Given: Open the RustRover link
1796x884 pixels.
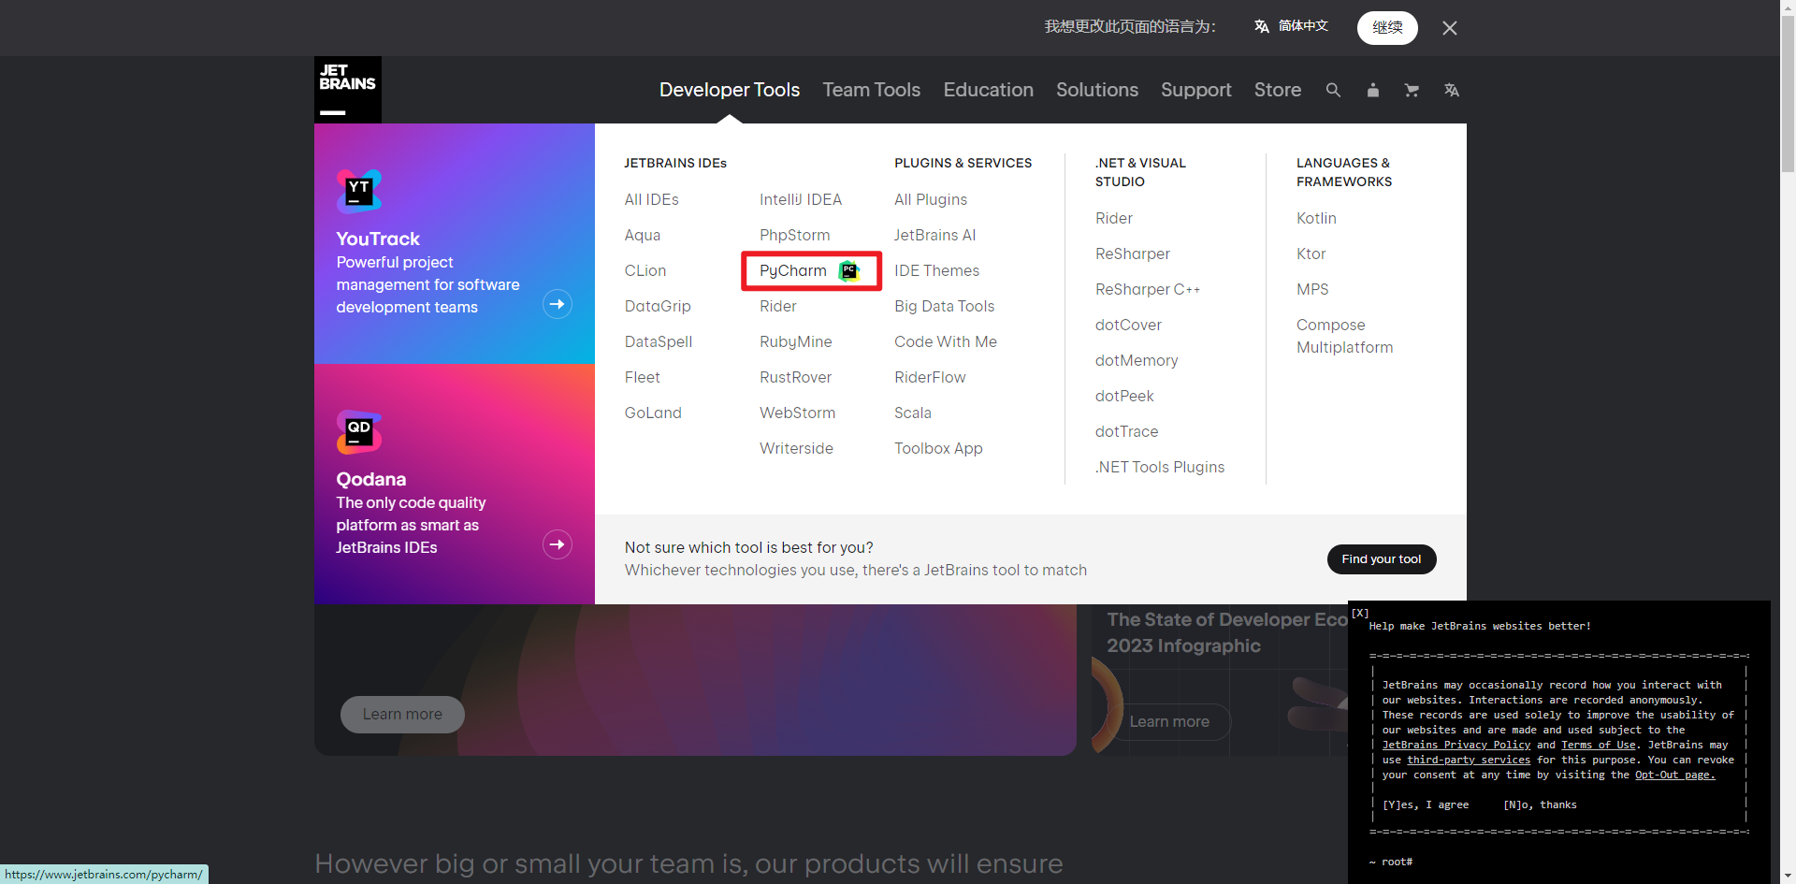Looking at the screenshot, I should coord(796,377).
